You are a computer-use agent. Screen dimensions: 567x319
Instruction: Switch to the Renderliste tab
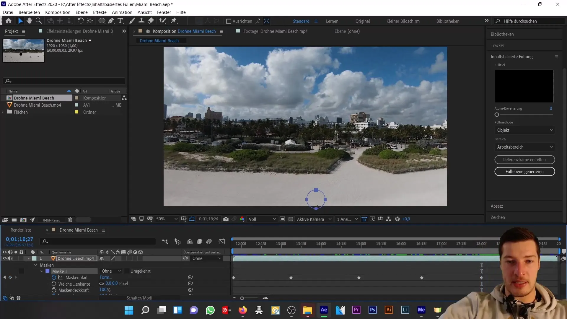(21, 230)
